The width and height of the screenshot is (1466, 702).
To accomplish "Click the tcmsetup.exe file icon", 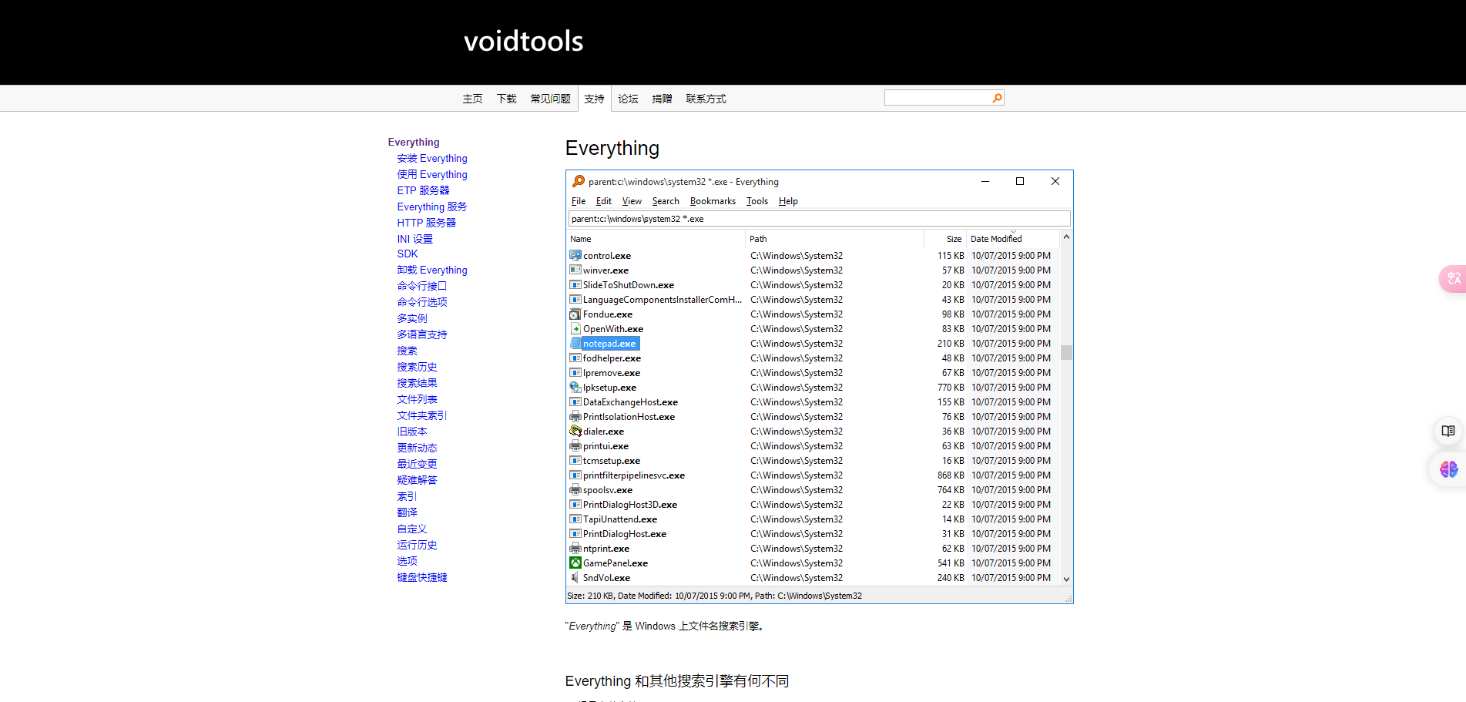I will pyautogui.click(x=575, y=460).
